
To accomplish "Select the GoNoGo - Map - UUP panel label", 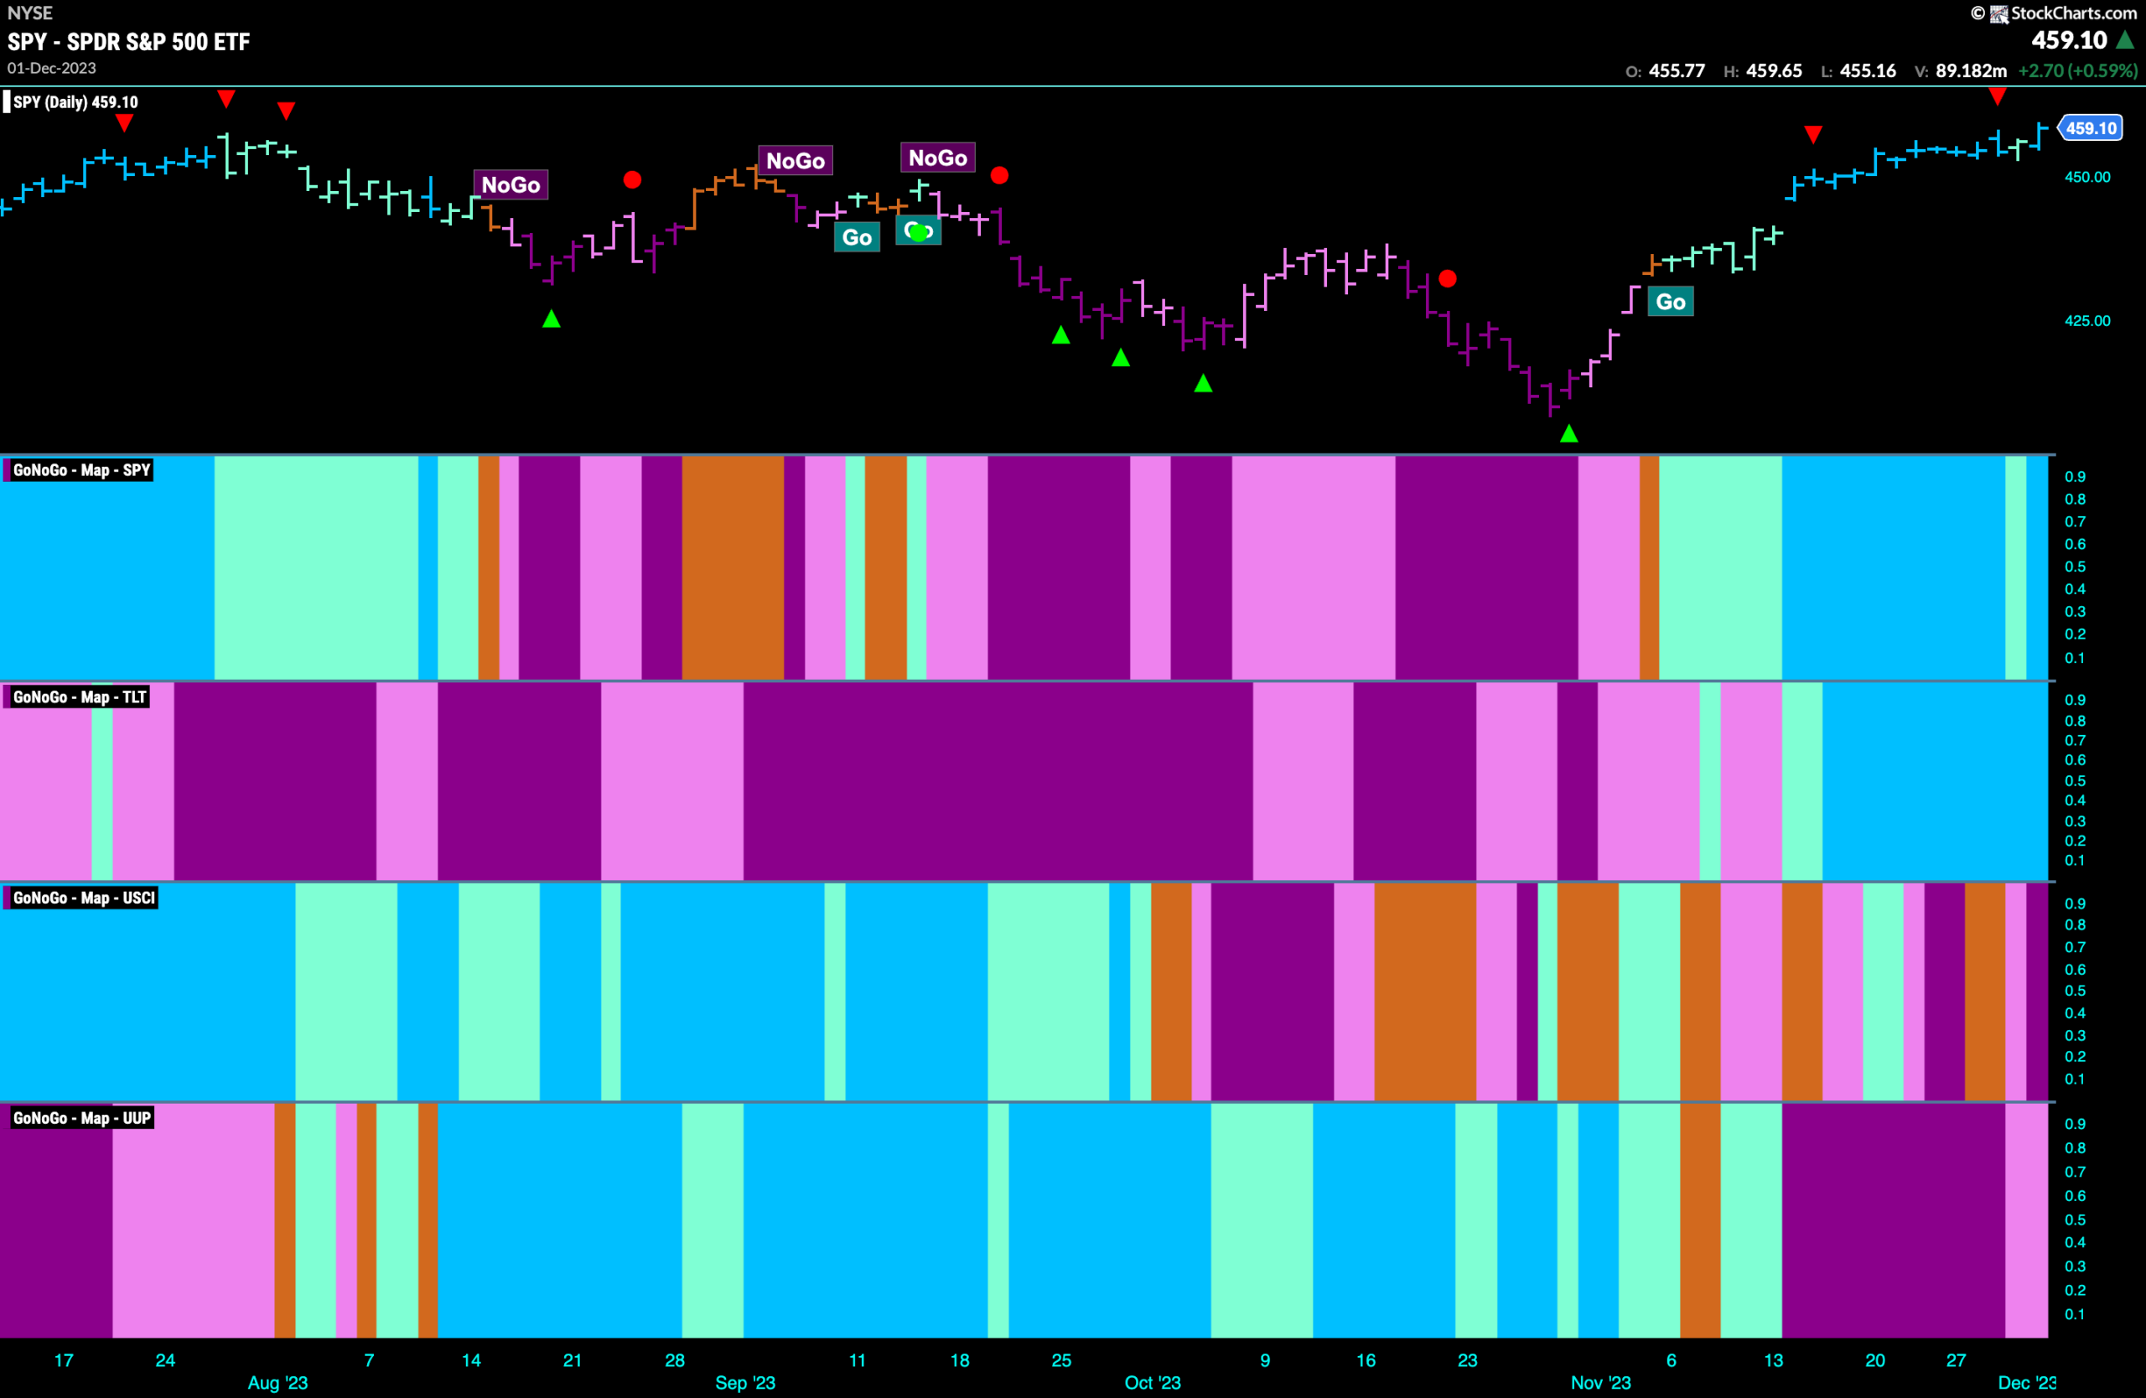I will (x=81, y=1118).
